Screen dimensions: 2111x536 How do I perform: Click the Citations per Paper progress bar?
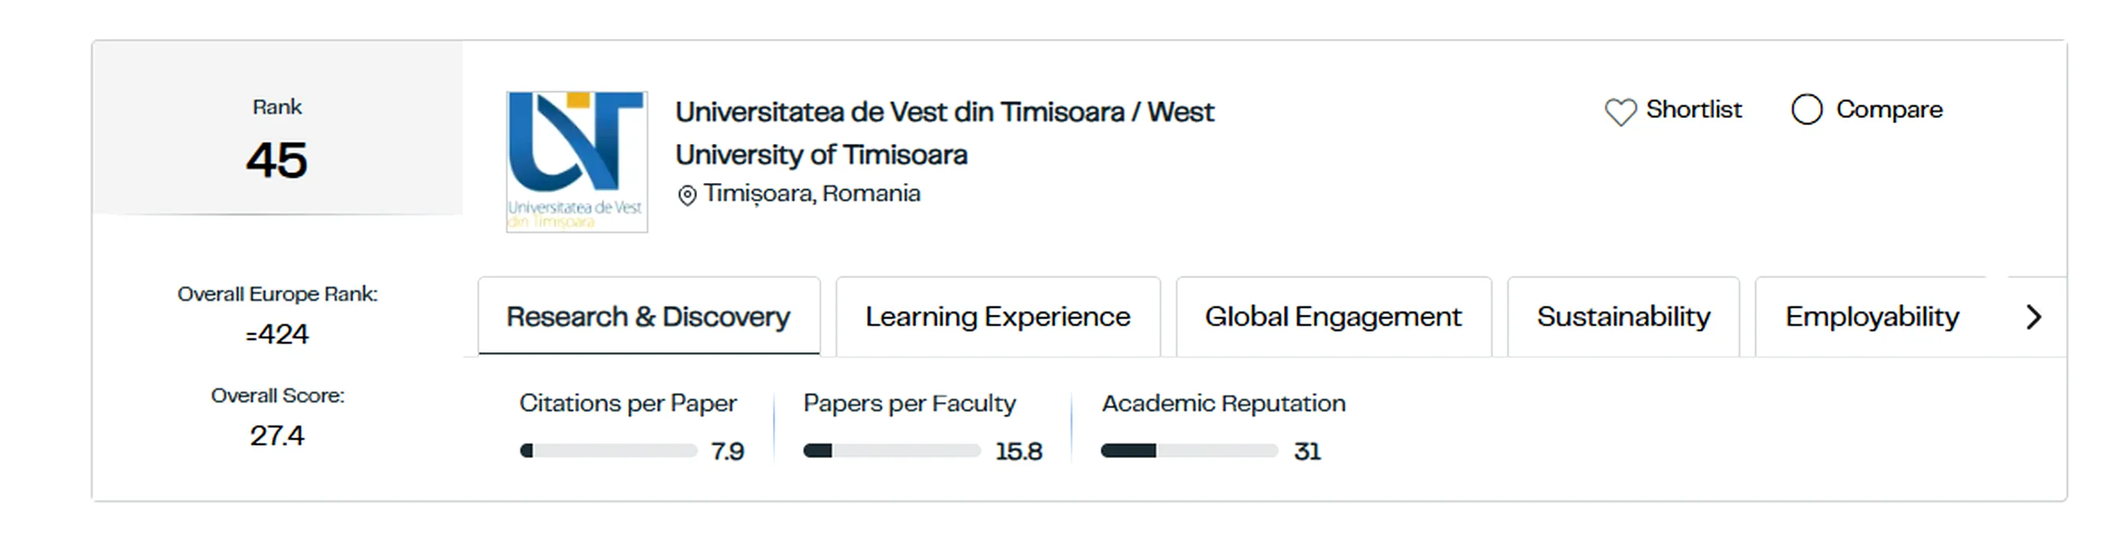click(608, 451)
